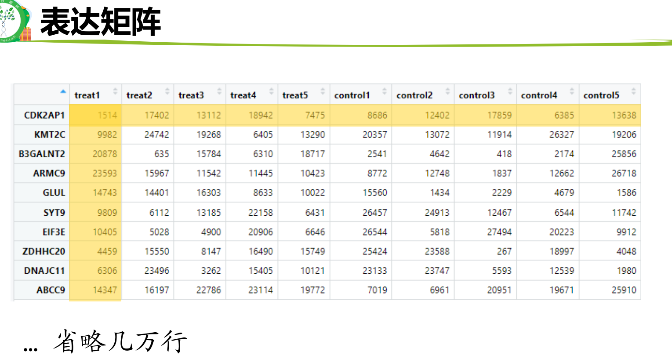The image size is (672, 359).
Task: Click the tree logo in the header
Action: tap(15, 21)
